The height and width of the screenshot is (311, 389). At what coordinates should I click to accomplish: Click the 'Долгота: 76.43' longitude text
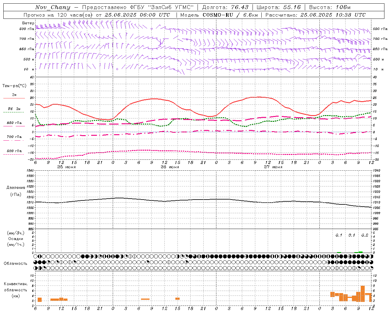tap(225, 7)
